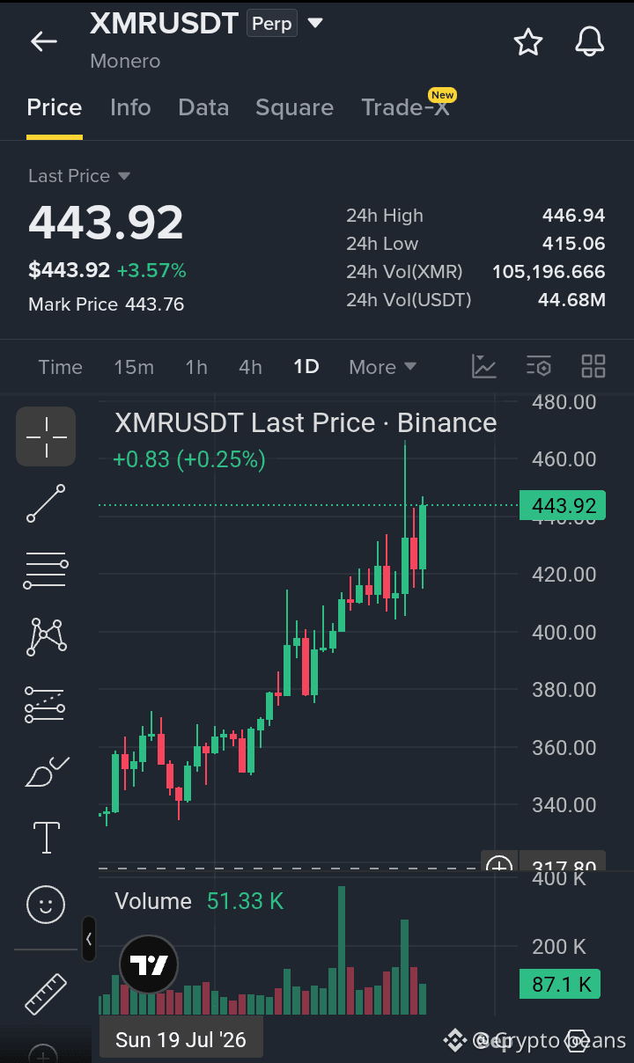Click the +0.83 (+0.25%) chart change text

point(189,458)
